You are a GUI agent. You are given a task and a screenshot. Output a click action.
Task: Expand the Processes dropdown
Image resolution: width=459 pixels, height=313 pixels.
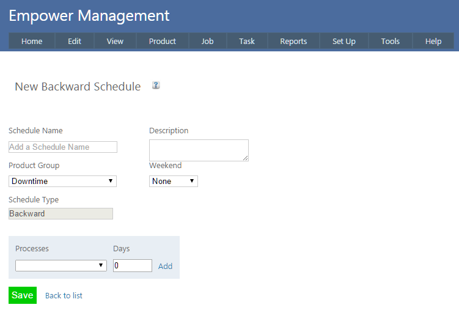tap(61, 265)
